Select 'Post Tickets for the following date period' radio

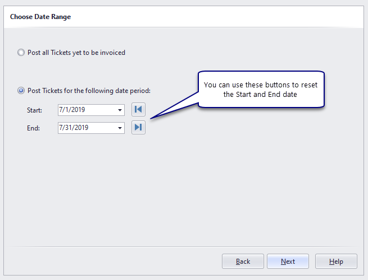point(21,90)
